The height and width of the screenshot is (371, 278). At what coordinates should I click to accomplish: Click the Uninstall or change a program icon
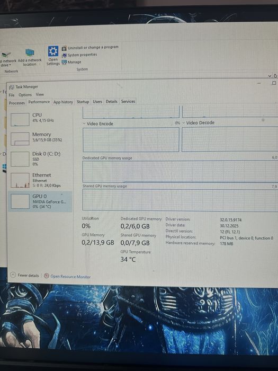(x=64, y=49)
